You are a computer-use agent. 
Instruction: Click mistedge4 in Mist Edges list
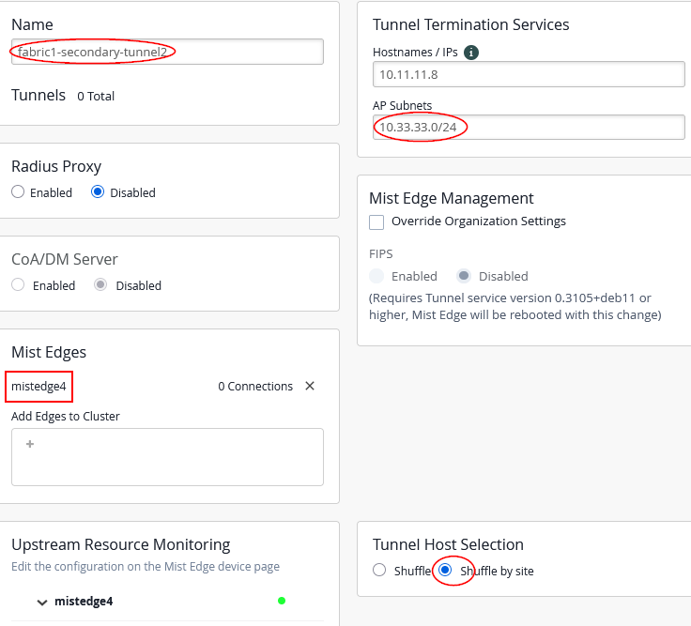coord(39,386)
